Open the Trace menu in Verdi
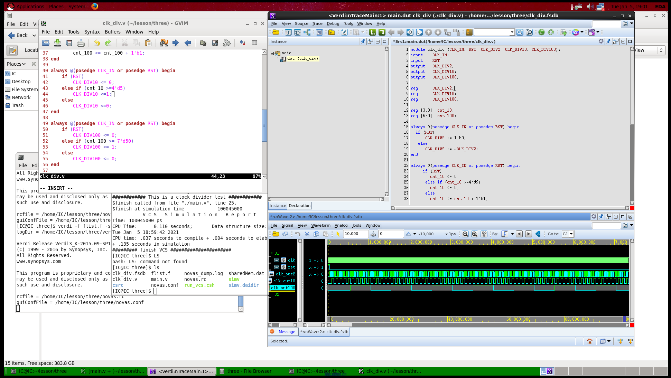 (x=317, y=23)
